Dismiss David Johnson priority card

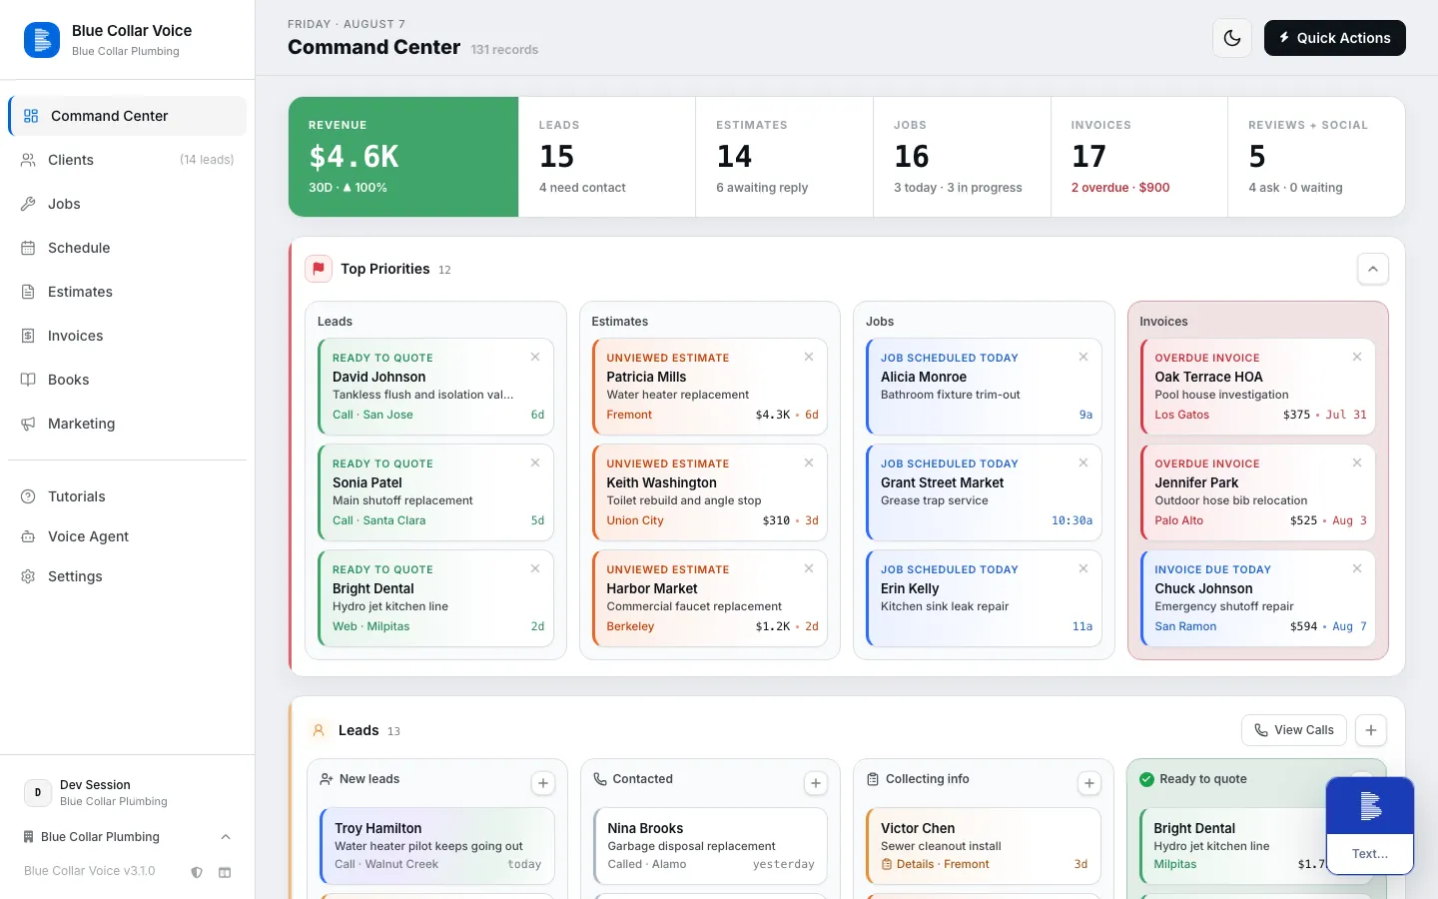(x=535, y=357)
